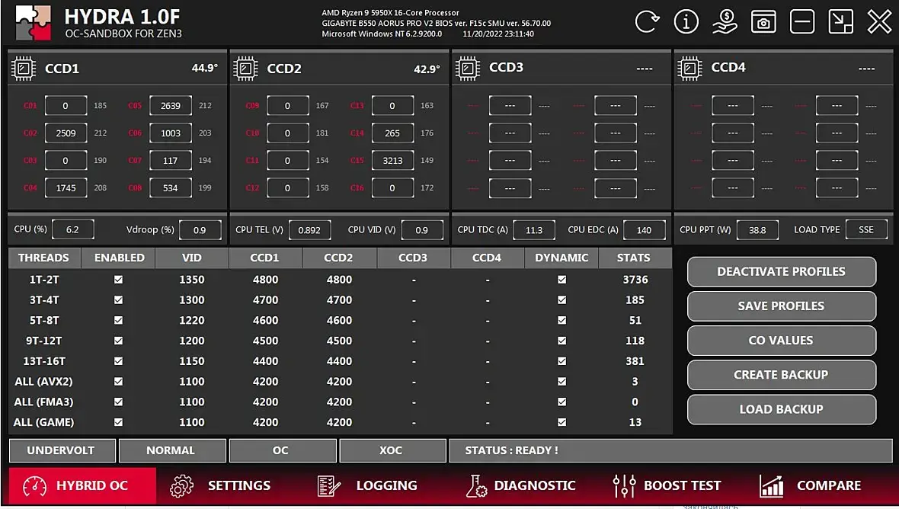
Task: Click the LOAD BACKUP button
Action: (782, 409)
